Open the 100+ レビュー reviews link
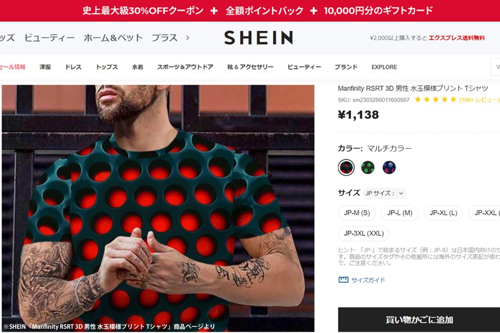This screenshot has width=500, height=333. 480,100
